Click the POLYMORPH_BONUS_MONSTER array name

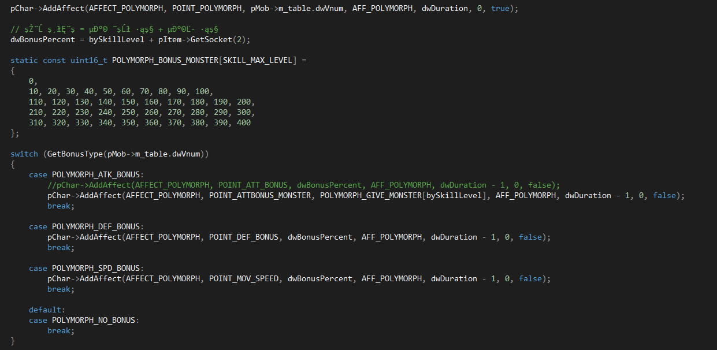pyautogui.click(x=164, y=61)
